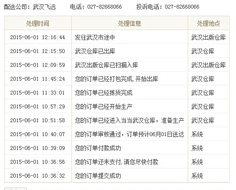Select timestamp 2015-06-01 12:09:59

pyautogui.click(x=38, y=65)
